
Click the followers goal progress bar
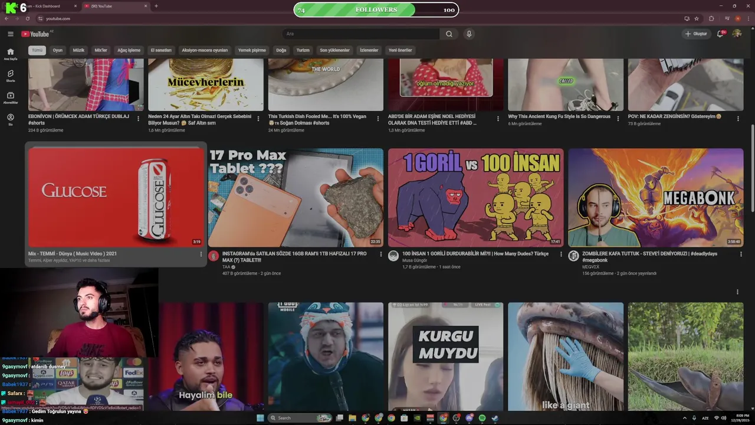(376, 9)
